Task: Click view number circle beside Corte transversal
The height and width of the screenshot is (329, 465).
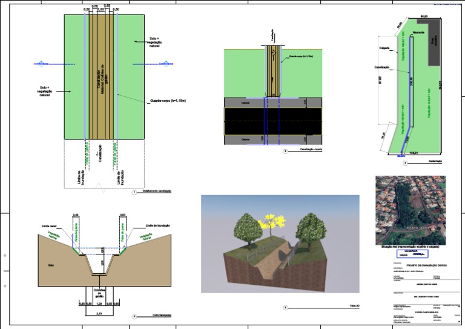Action: point(133,316)
